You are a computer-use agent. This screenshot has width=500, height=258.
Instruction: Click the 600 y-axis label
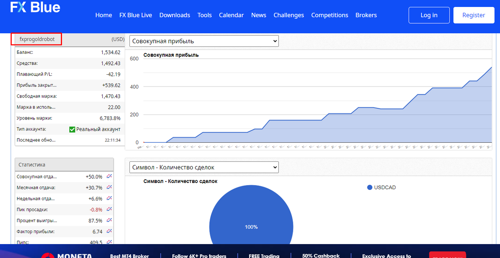point(134,59)
